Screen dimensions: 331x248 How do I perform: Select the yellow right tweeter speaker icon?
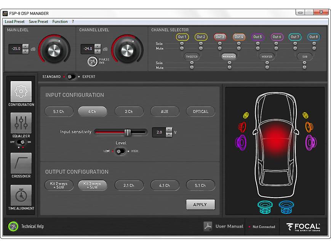305,115
